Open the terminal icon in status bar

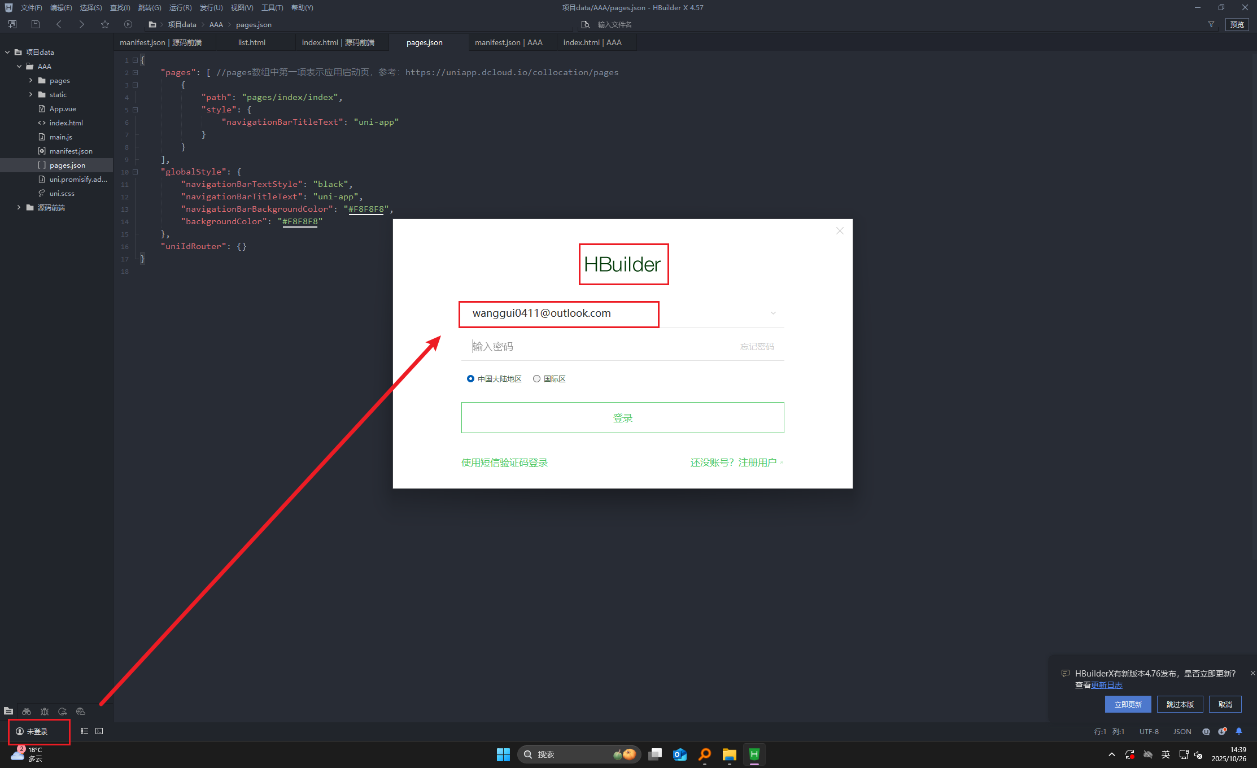(99, 731)
